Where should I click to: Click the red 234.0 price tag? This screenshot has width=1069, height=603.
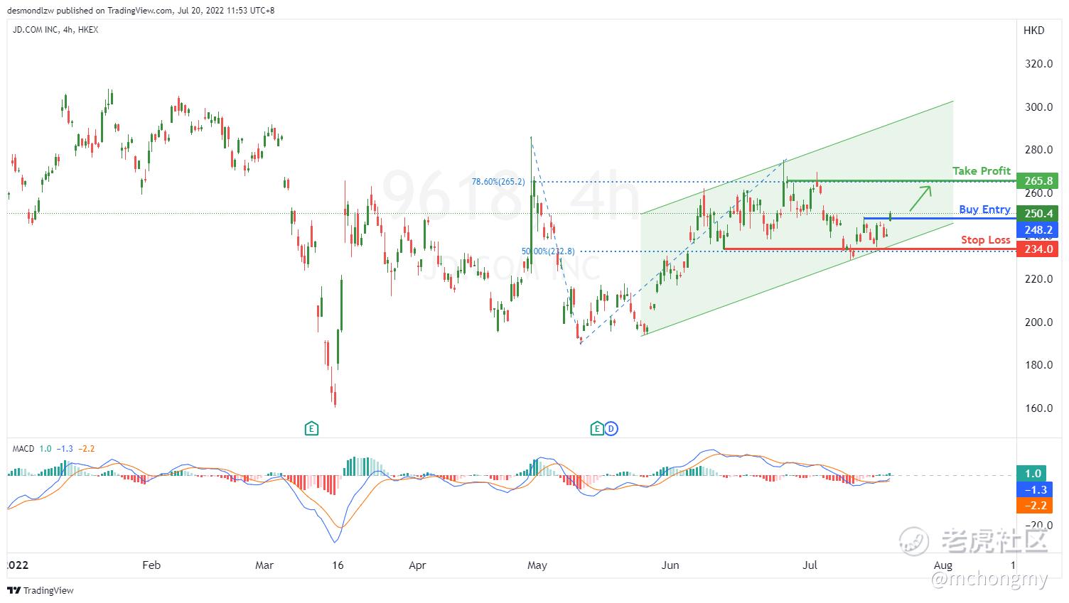(x=1038, y=249)
